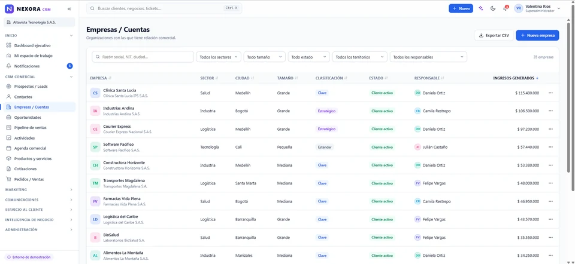Open row actions for Courier Express
The height and width of the screenshot is (264, 575).
550,129
